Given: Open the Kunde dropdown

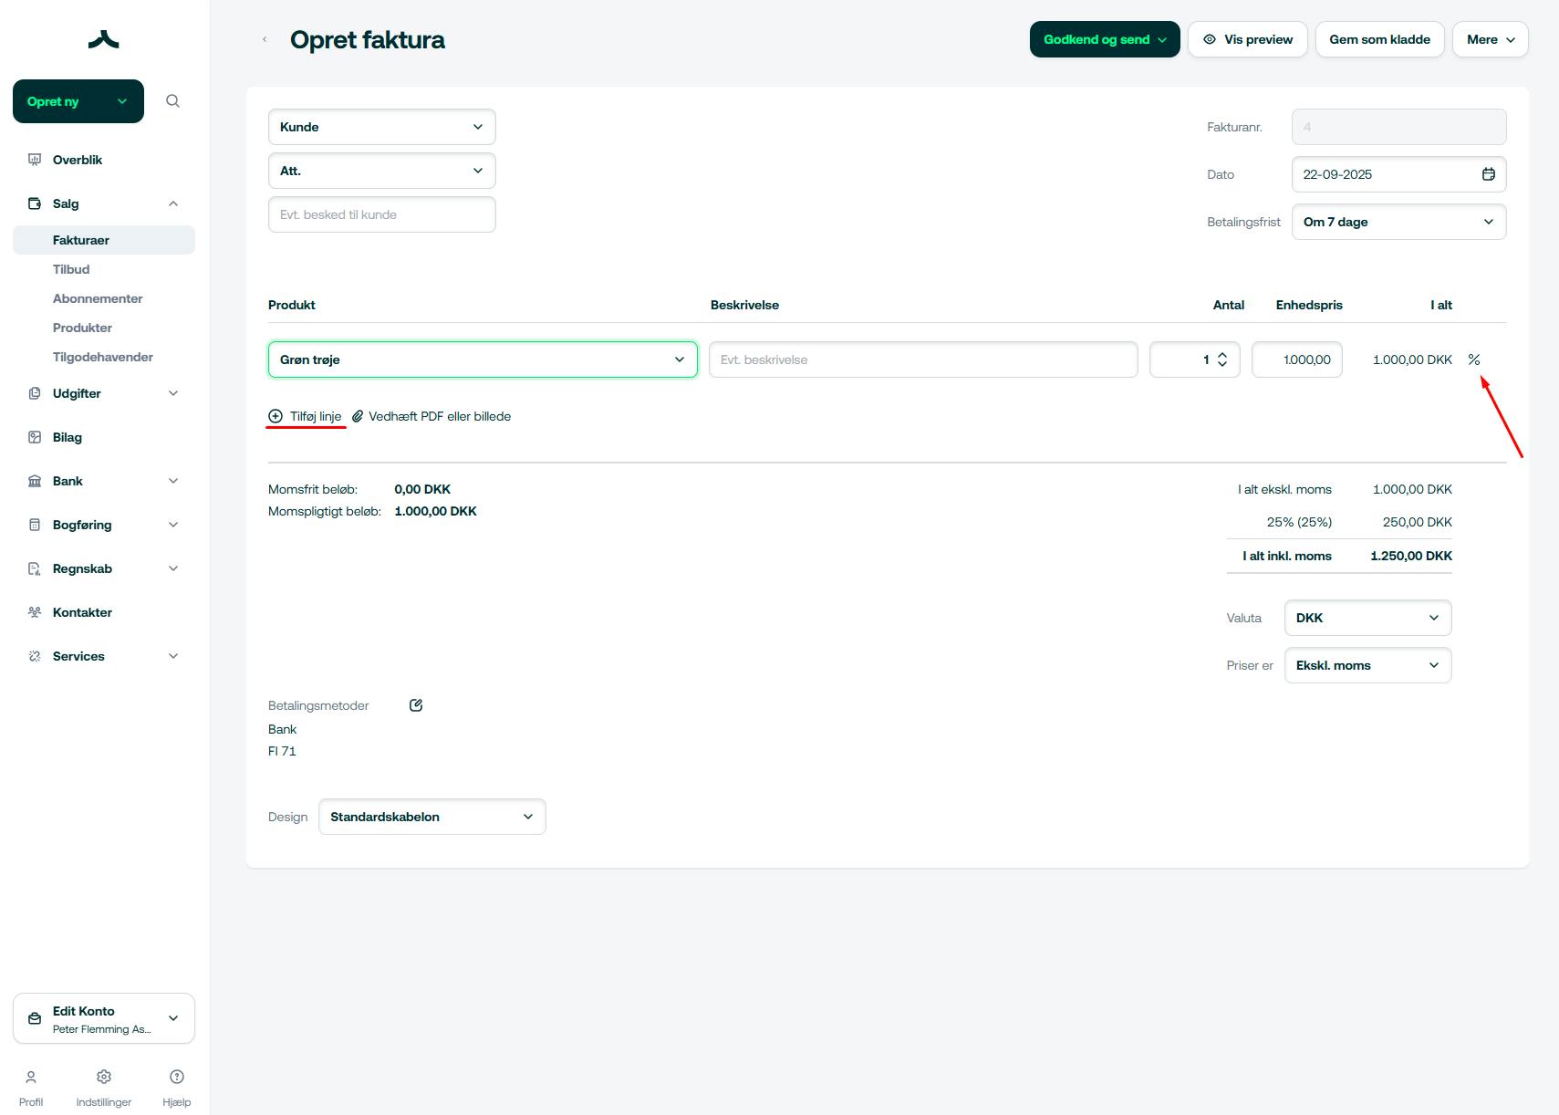Looking at the screenshot, I should [381, 127].
